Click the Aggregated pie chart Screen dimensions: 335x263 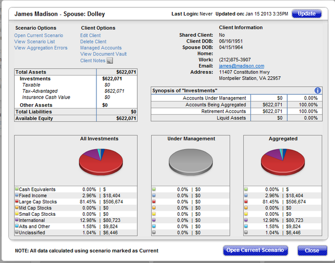(x=283, y=162)
